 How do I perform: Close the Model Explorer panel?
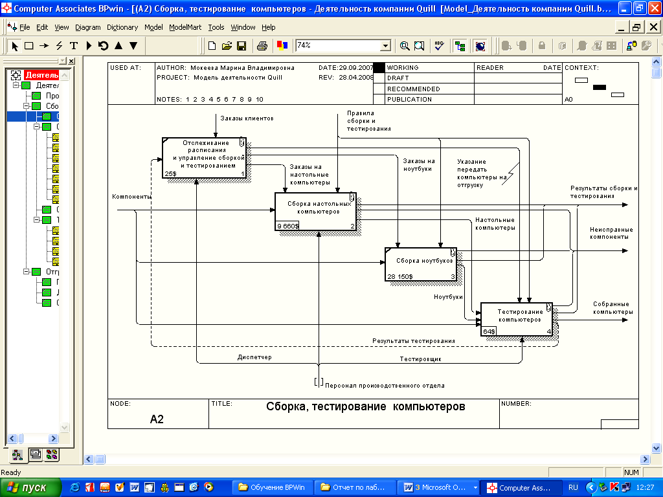click(x=71, y=61)
